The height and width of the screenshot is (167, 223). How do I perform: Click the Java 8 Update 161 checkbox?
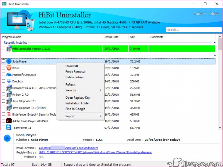pyautogui.click(x=3, y=101)
